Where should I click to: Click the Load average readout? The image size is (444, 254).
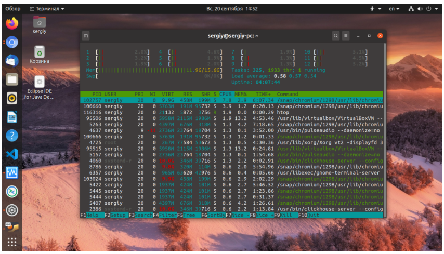pos(273,76)
